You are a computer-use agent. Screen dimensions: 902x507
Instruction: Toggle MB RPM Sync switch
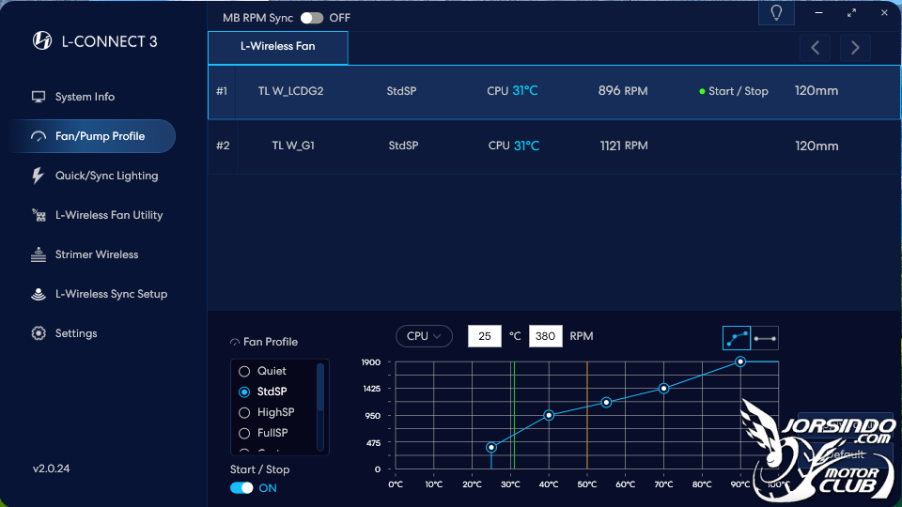click(312, 18)
